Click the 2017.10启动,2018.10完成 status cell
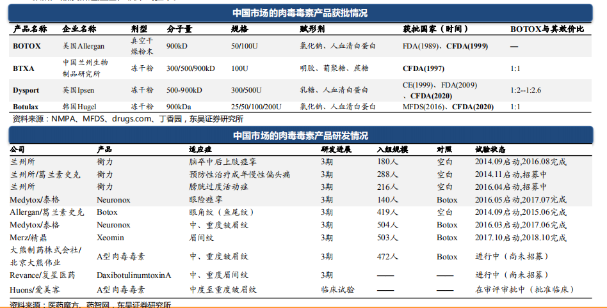 coord(521,237)
